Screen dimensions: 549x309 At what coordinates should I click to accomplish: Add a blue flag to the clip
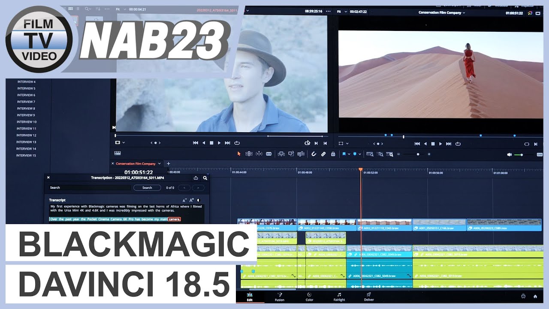(x=344, y=154)
